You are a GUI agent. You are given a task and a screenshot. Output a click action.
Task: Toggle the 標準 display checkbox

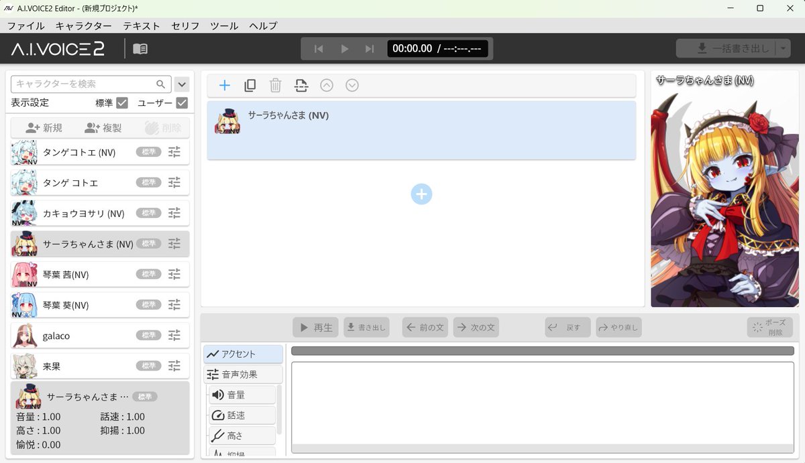(122, 103)
